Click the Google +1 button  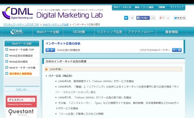click(x=162, y=18)
